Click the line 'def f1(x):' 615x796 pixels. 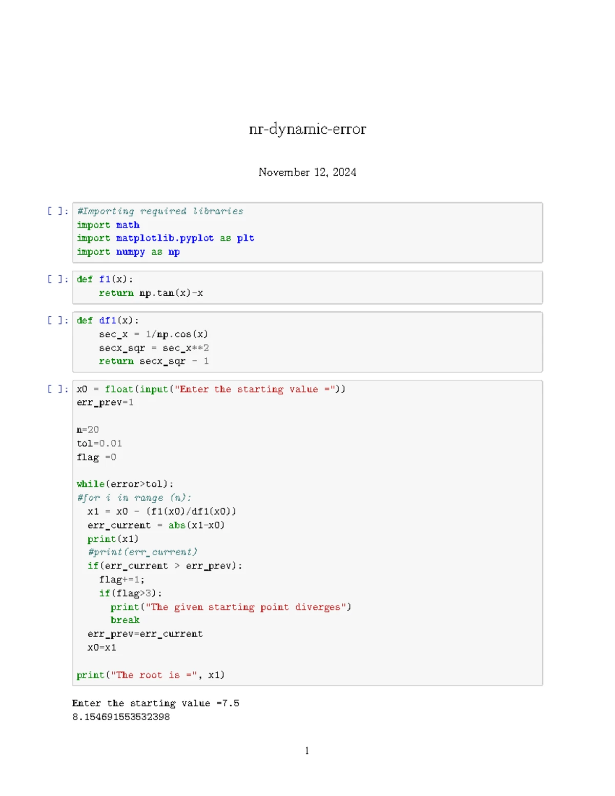(x=105, y=279)
